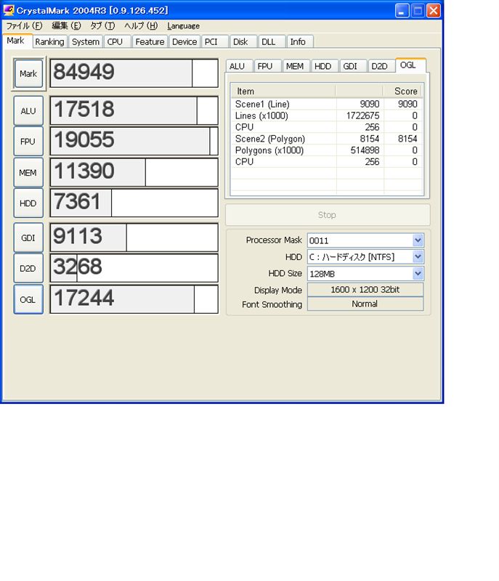499x581 pixels.
Task: Expand the Processor Mask dropdown
Action: click(x=418, y=240)
